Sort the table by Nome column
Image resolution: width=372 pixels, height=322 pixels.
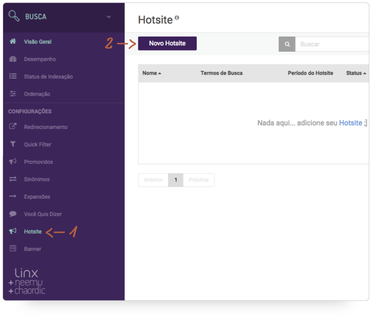152,73
